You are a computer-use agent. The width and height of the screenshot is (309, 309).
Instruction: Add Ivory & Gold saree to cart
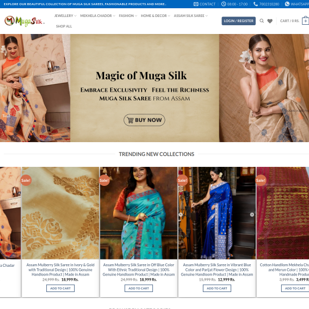(60, 288)
